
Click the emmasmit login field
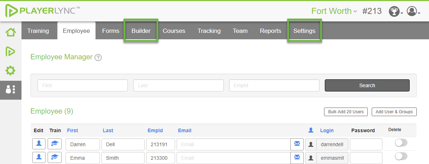[332, 158]
